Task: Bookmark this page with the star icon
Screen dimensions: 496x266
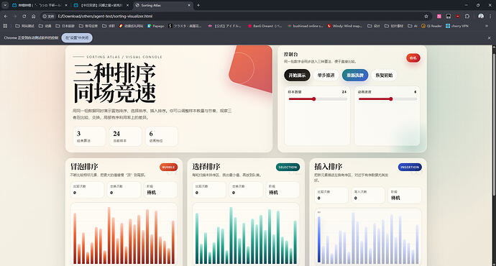Action: [x=426, y=16]
